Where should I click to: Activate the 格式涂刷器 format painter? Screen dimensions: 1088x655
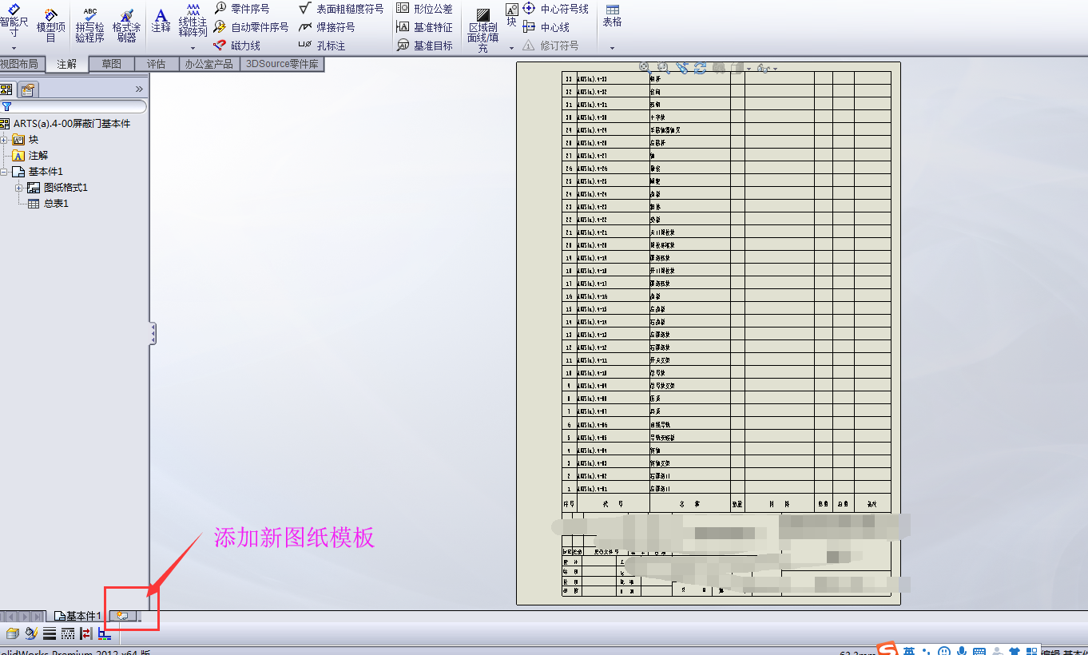click(x=126, y=26)
